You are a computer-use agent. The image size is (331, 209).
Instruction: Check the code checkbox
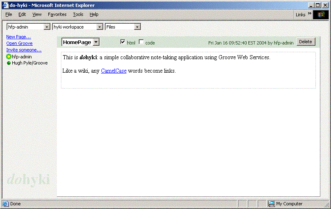click(141, 42)
